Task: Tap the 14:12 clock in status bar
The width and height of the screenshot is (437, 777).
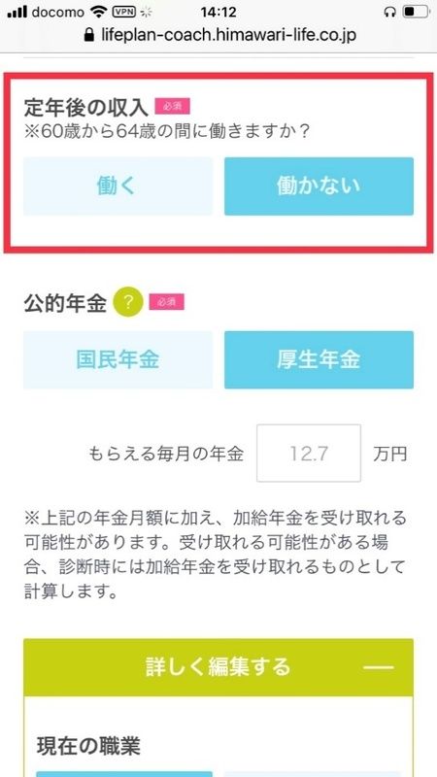Action: pos(218,12)
